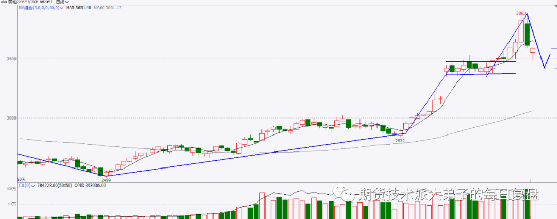
Task: Click the 2832 price label
Action: 400,141
